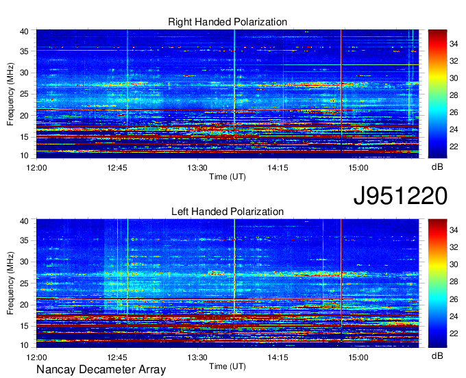Click the 22 value on bottom colorbar
This screenshot has width=466, height=378.
454,333
